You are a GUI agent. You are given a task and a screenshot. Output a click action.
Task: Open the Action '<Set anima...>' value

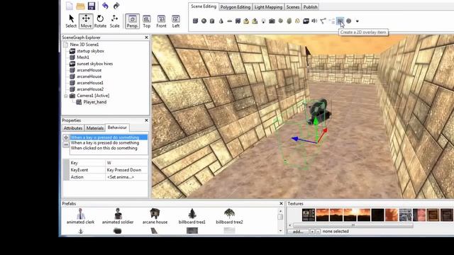pos(126,177)
